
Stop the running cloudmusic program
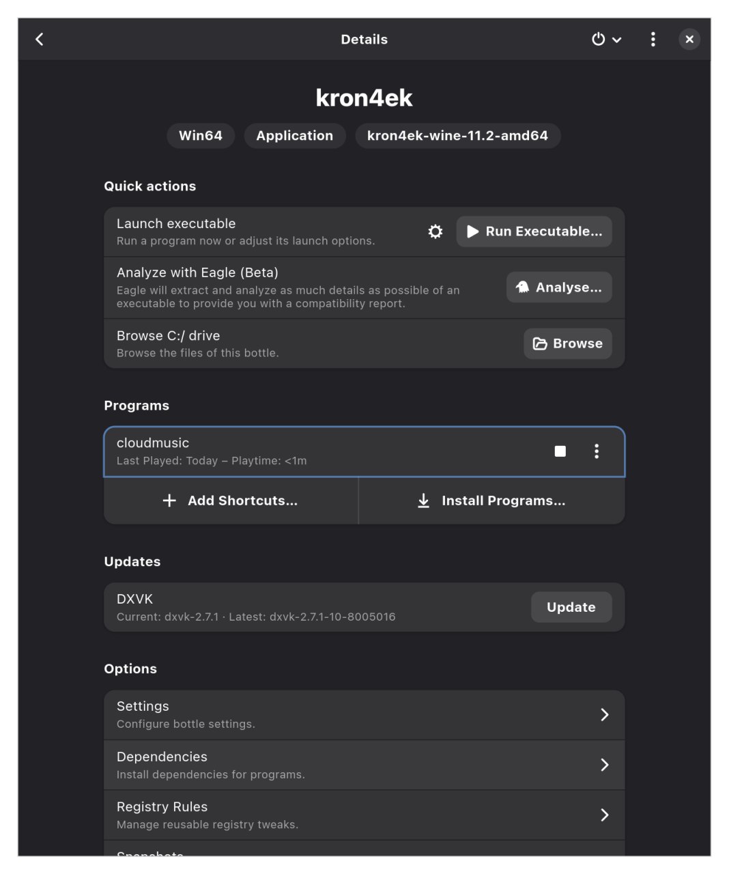click(x=560, y=451)
